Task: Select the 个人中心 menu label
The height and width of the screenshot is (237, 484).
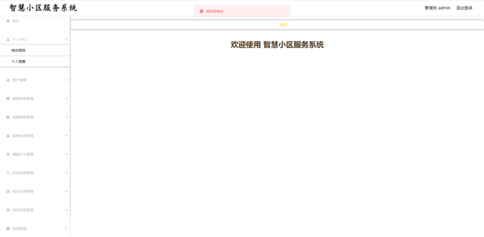Action: [x=19, y=40]
